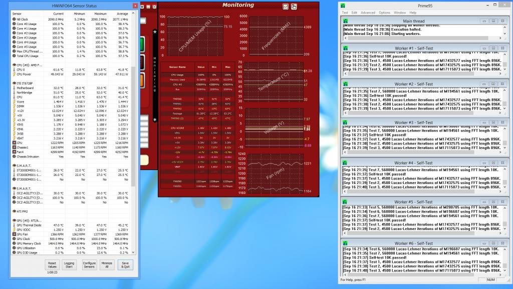Click the HWiNFO64 sensor list scroll-up arrow

pos(133,13)
